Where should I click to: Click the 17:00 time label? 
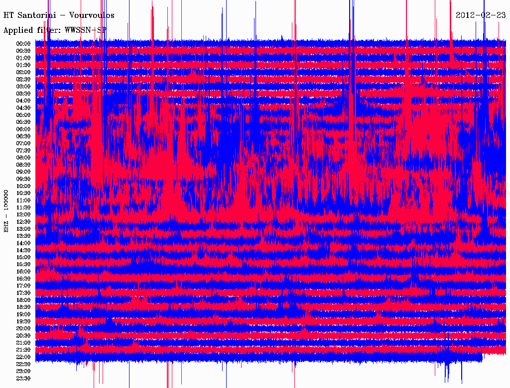[23, 286]
